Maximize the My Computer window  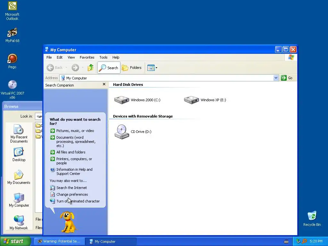pyautogui.click(x=286, y=50)
